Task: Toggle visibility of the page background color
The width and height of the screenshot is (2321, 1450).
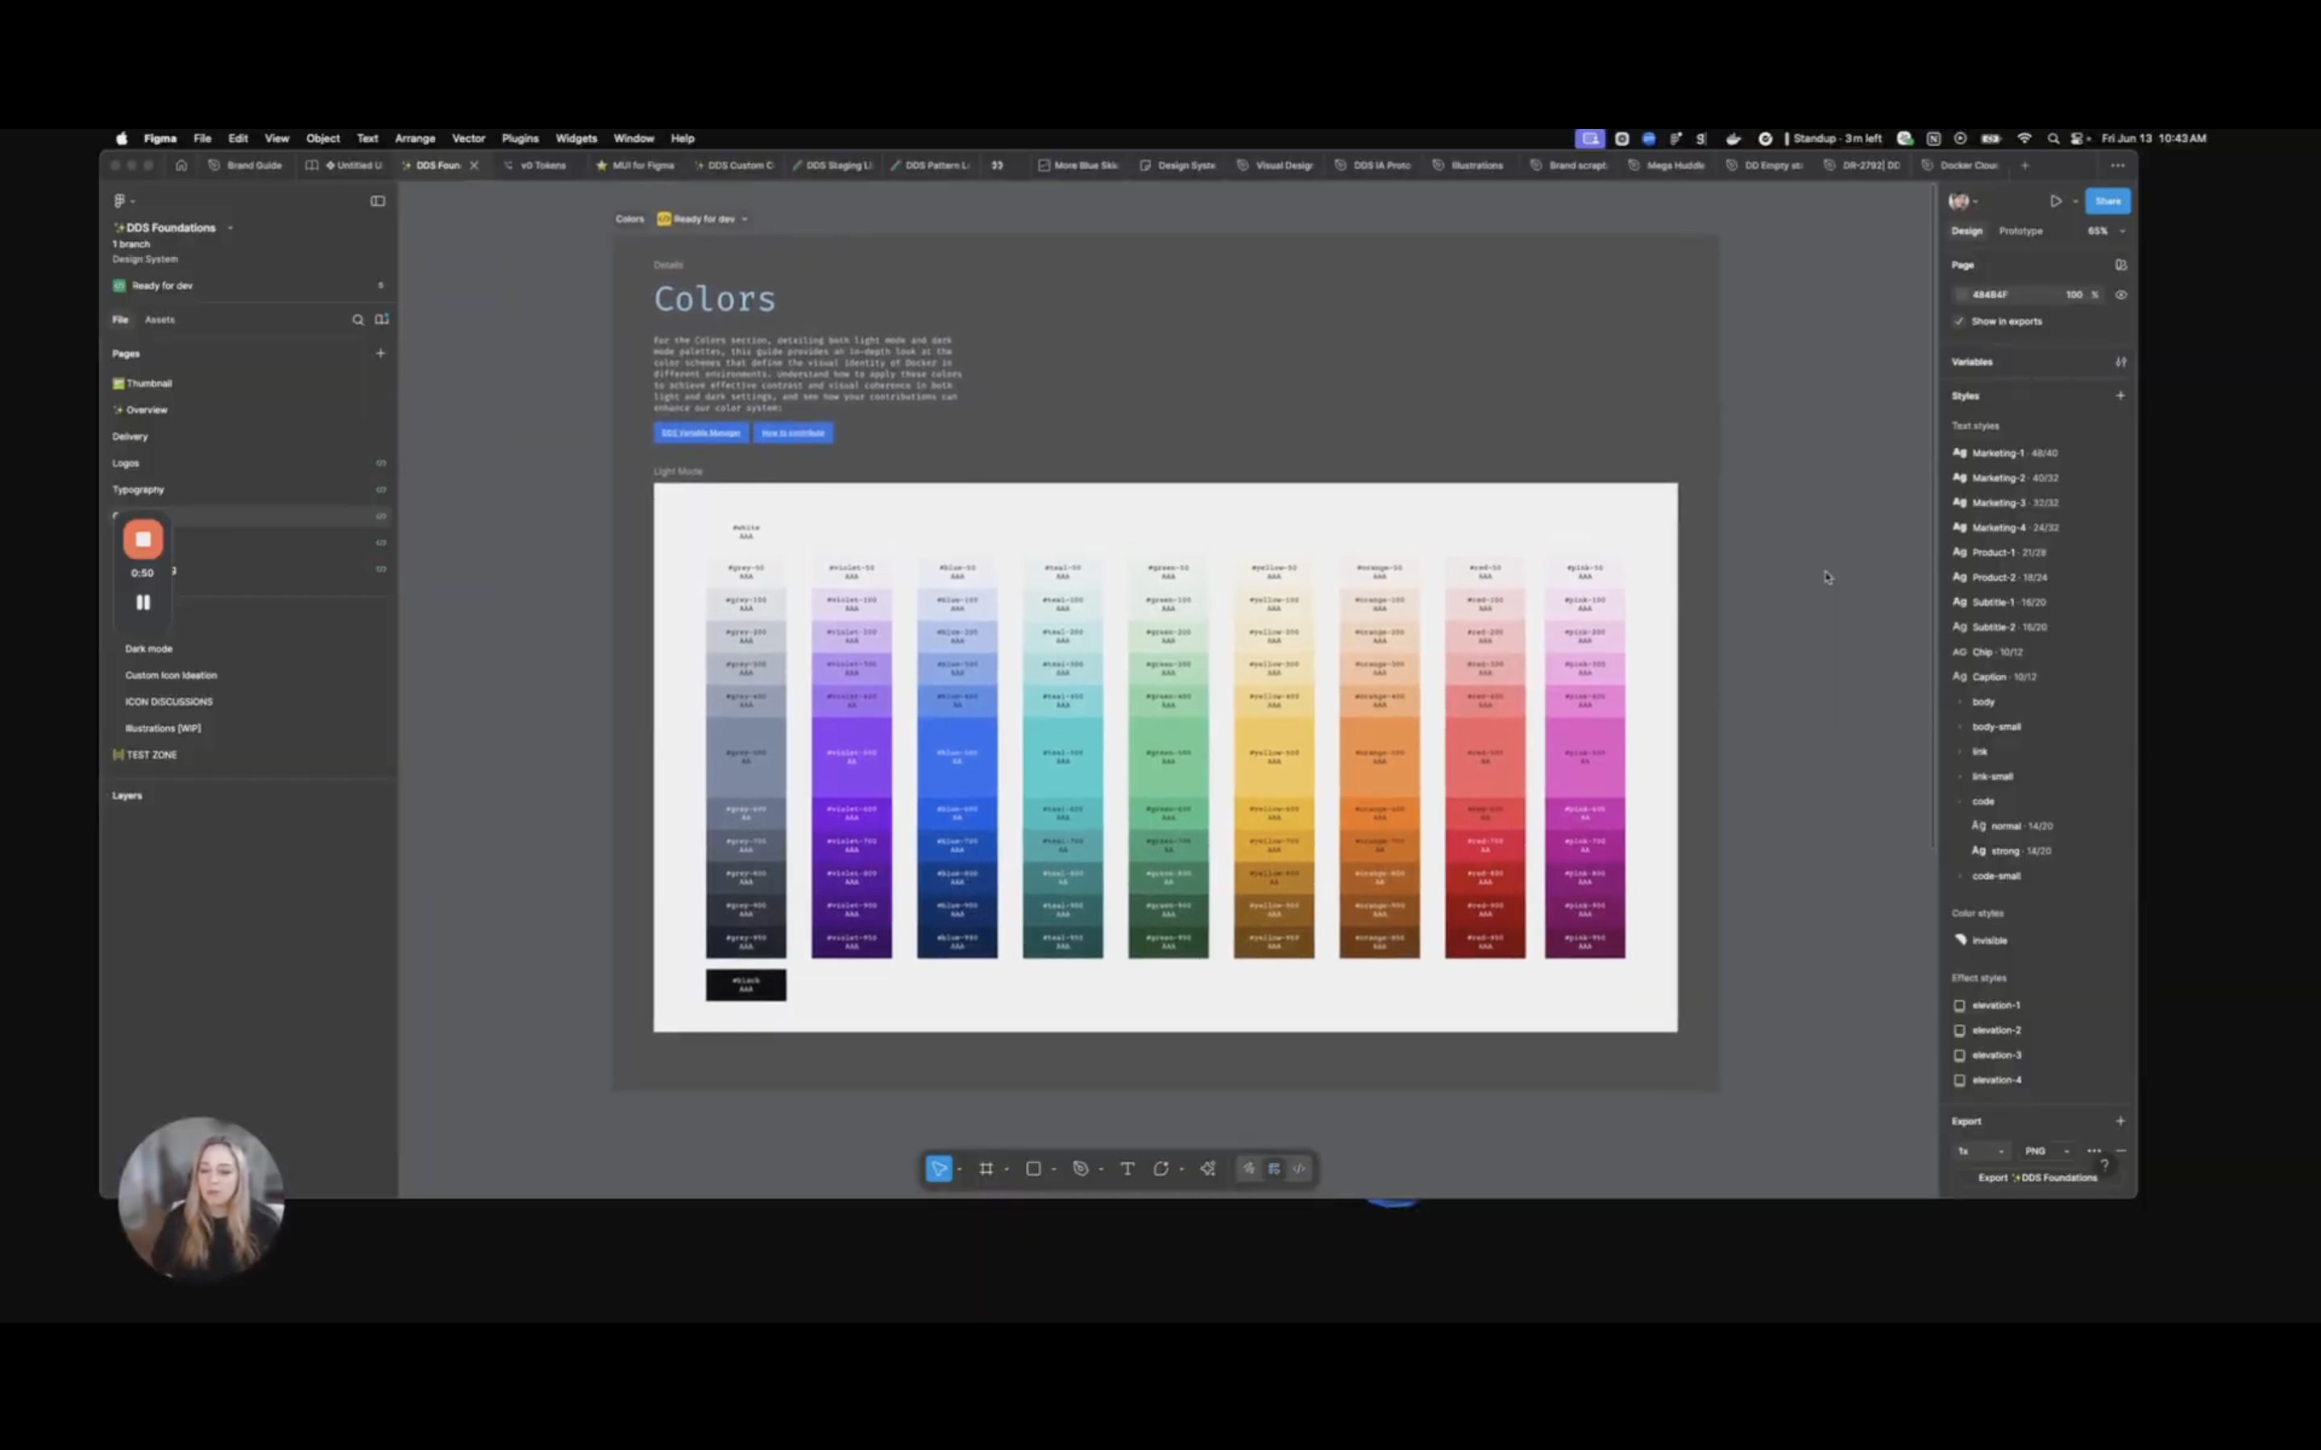Action: click(2121, 294)
